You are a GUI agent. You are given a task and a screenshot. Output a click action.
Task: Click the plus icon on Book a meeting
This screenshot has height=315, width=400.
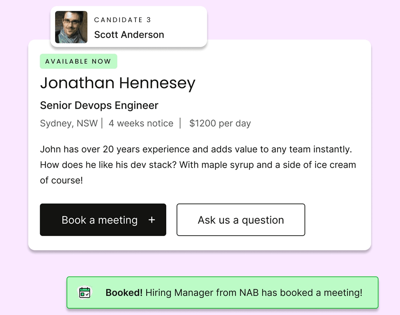click(152, 220)
